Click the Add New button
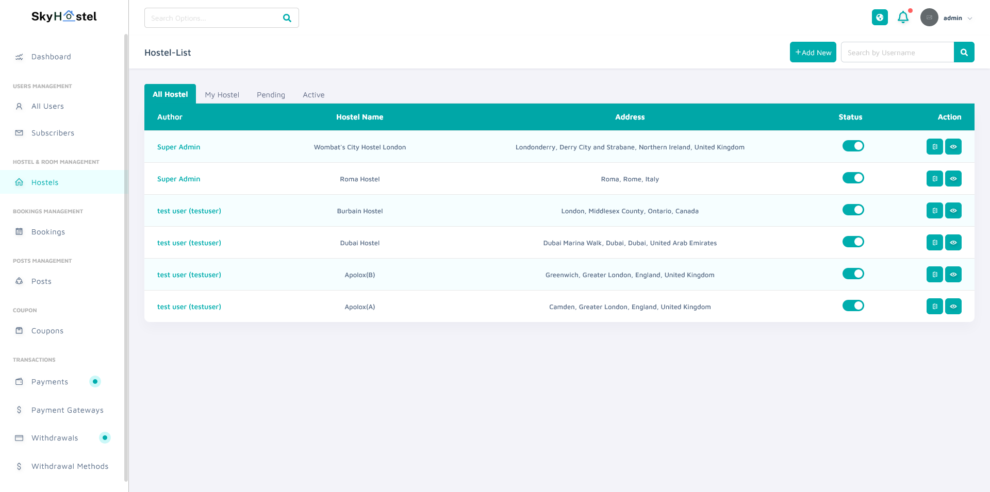Screen dimensions: 990x492 [x=813, y=53]
